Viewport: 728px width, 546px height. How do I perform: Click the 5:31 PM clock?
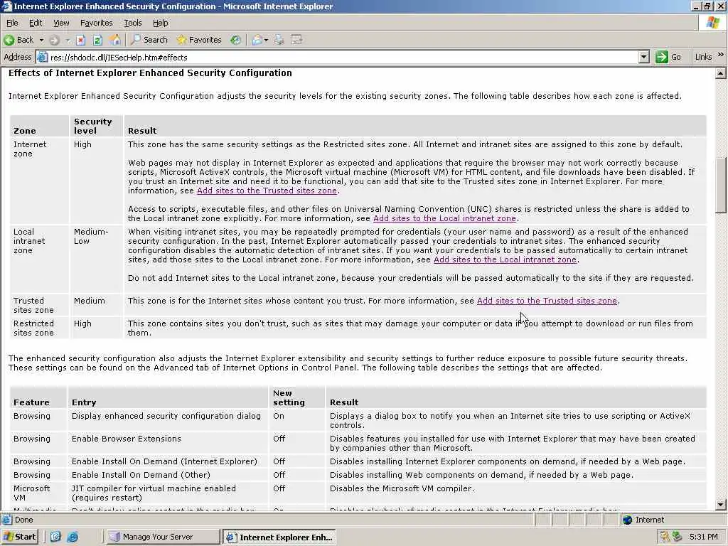click(703, 537)
